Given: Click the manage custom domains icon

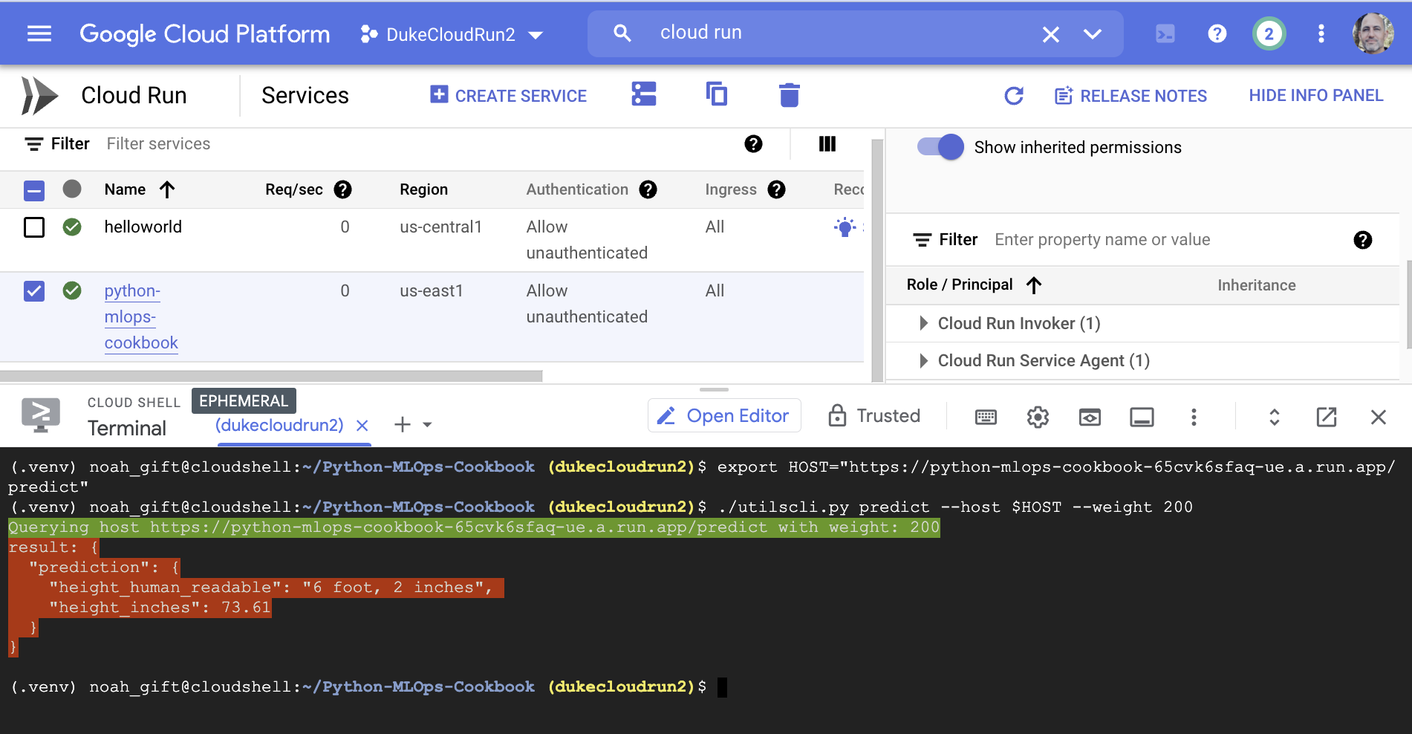Looking at the screenshot, I should point(643,94).
